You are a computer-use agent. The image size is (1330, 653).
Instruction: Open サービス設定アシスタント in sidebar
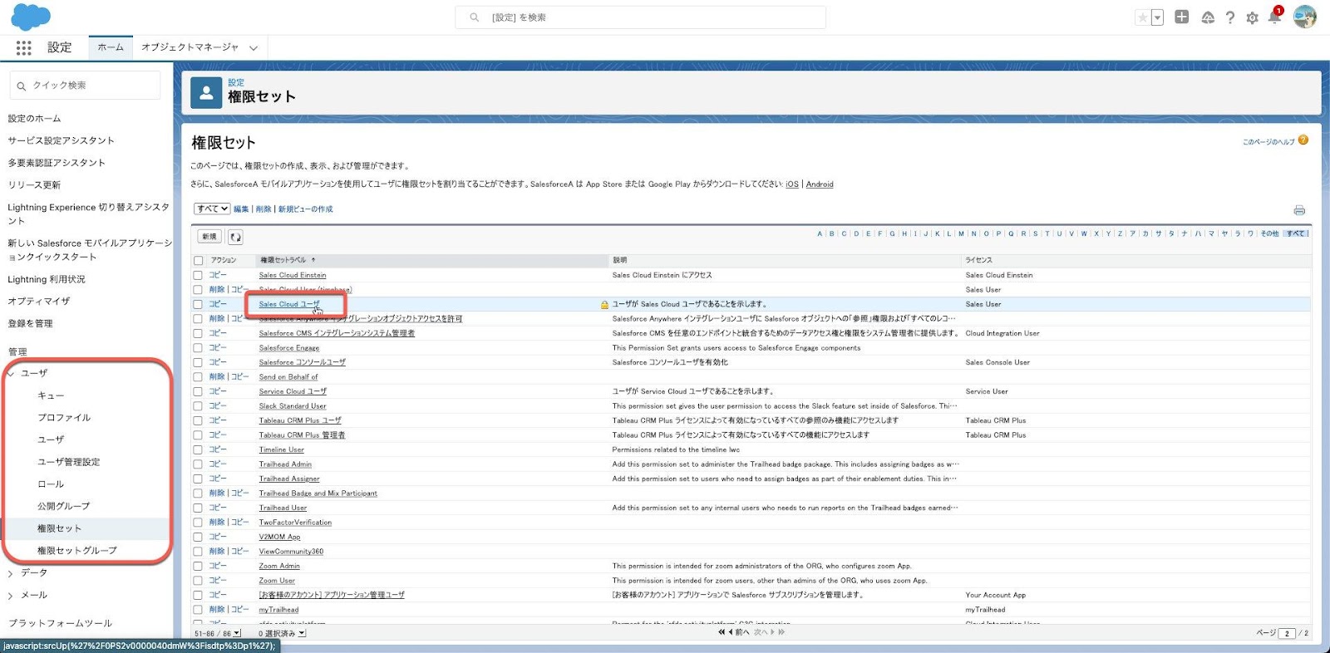61,140
